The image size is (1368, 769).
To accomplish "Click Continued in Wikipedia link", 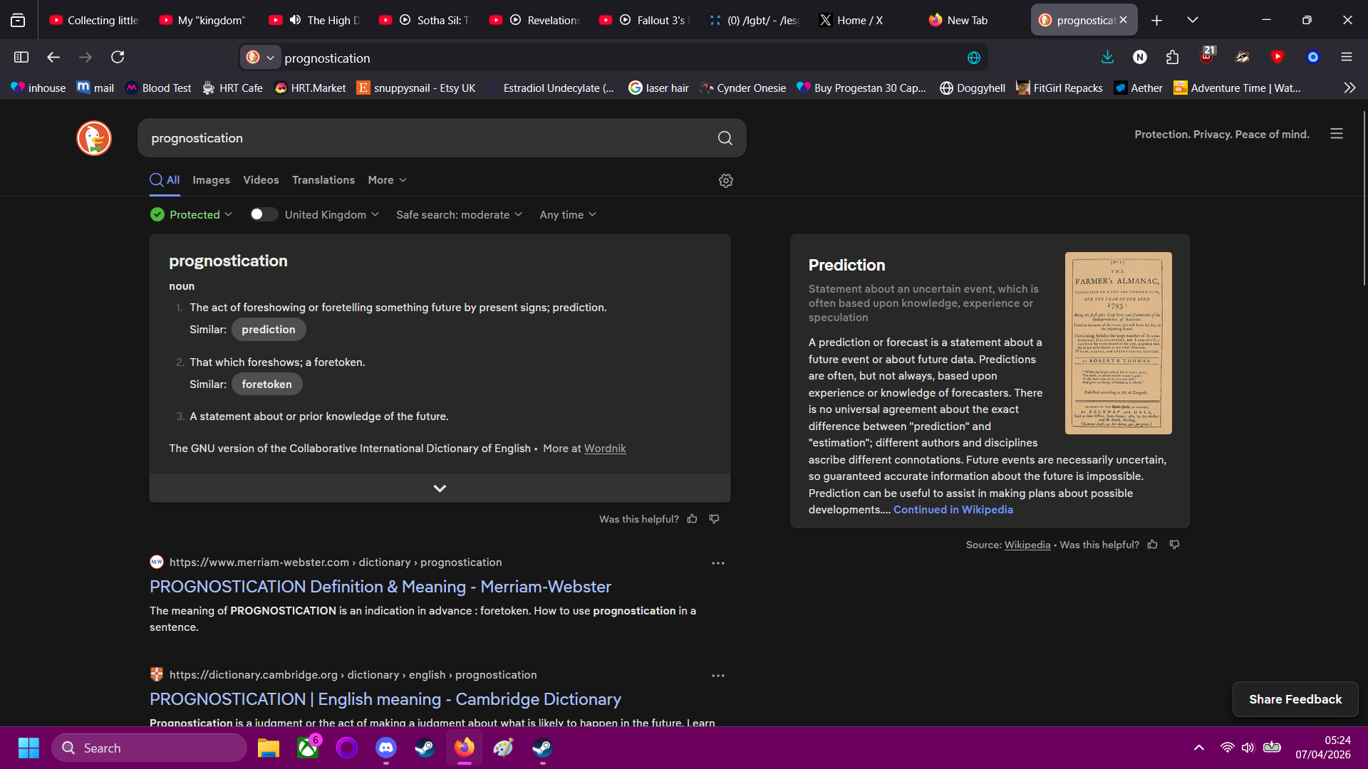I will tap(953, 510).
